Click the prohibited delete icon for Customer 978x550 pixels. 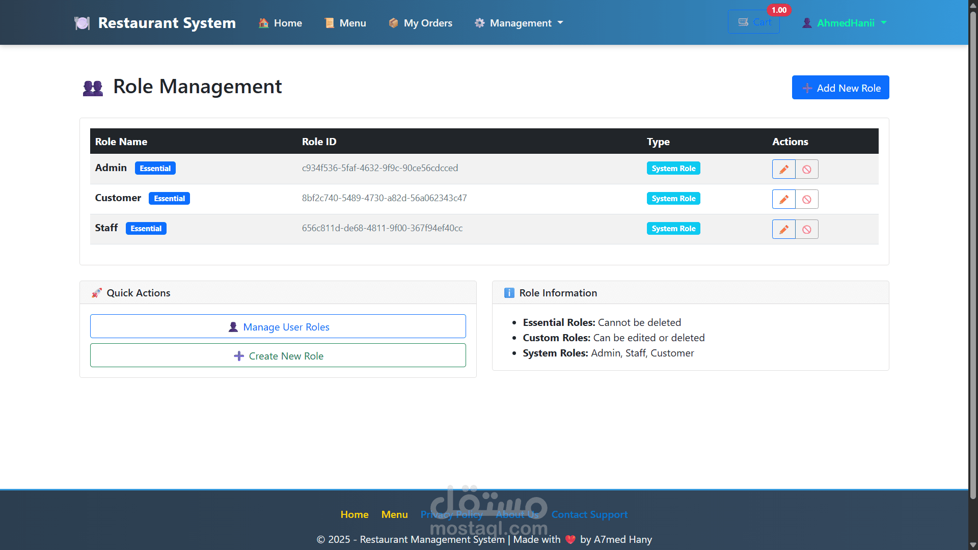click(x=807, y=199)
